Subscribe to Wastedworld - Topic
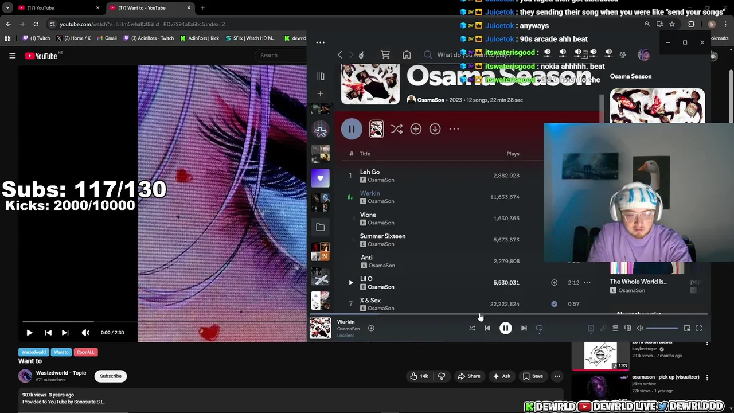 tap(111, 376)
